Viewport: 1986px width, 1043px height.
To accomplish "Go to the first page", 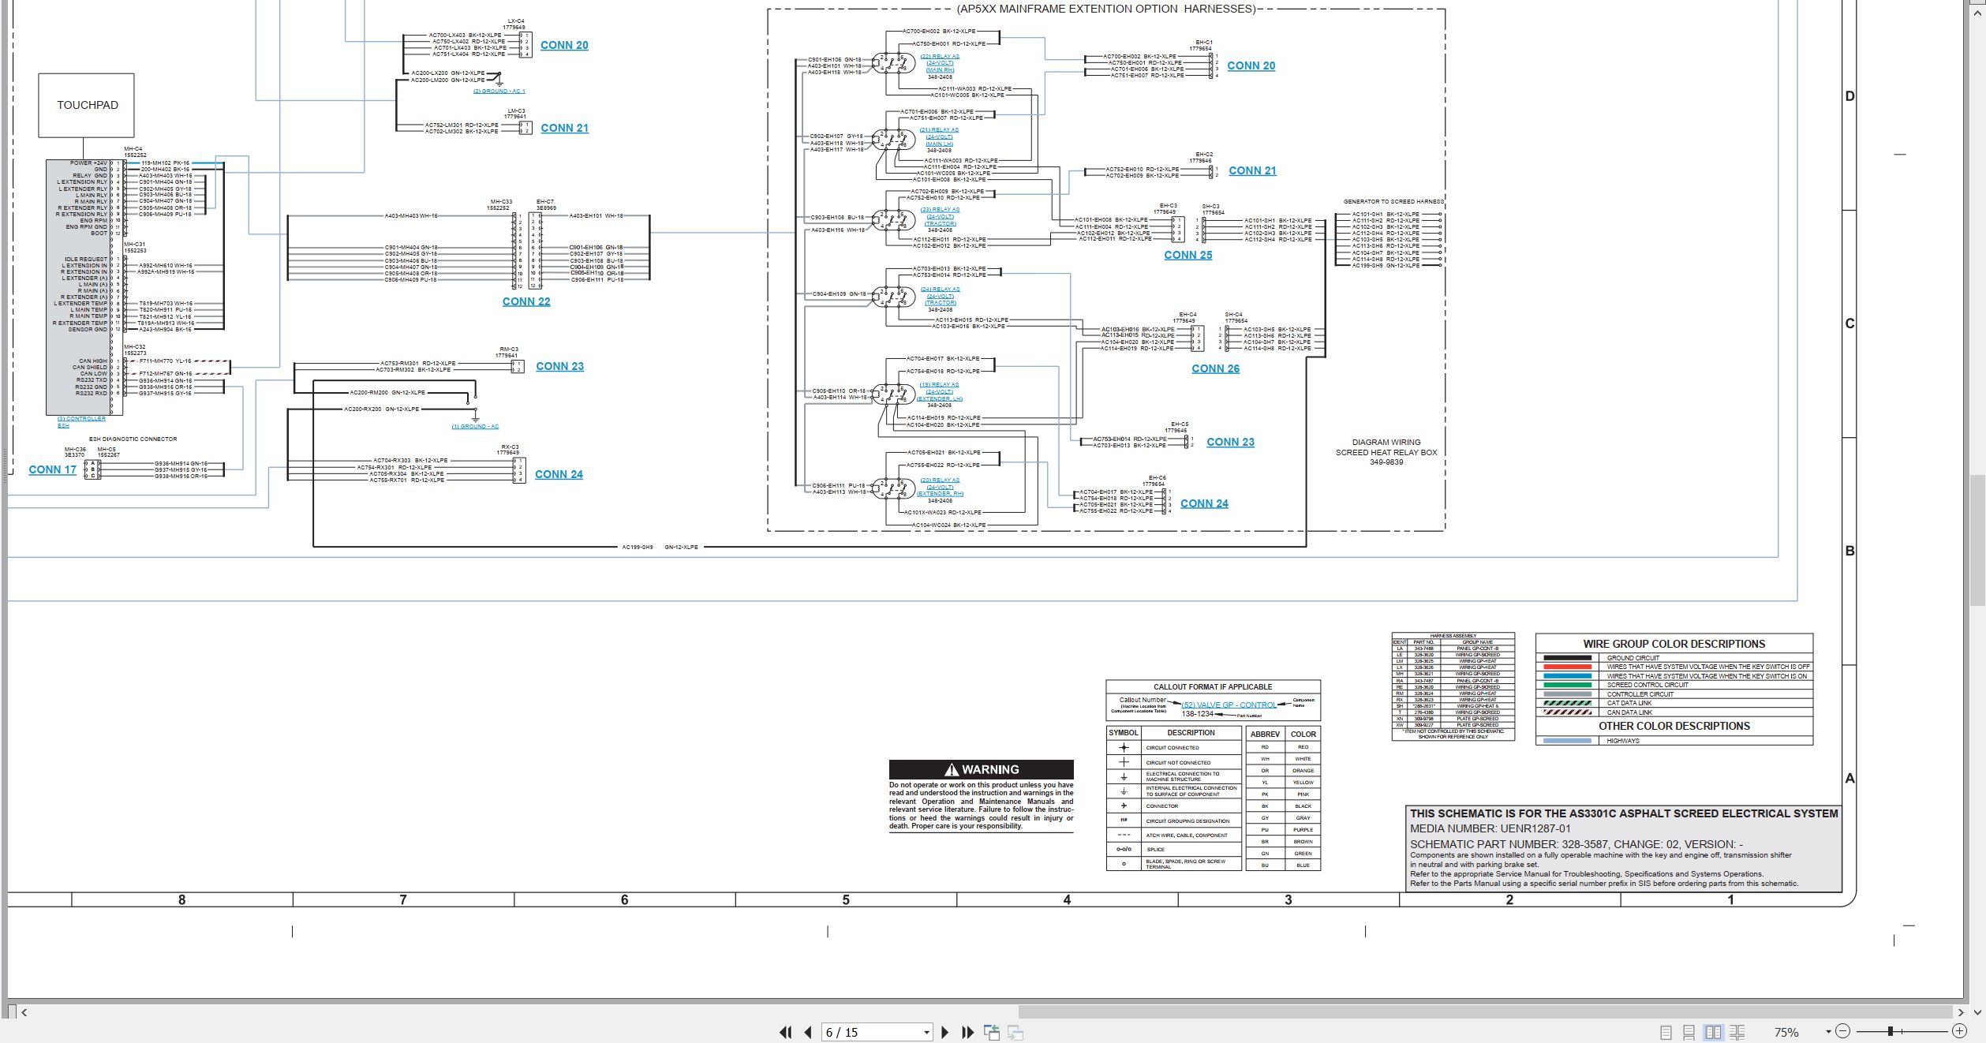I will (785, 1032).
